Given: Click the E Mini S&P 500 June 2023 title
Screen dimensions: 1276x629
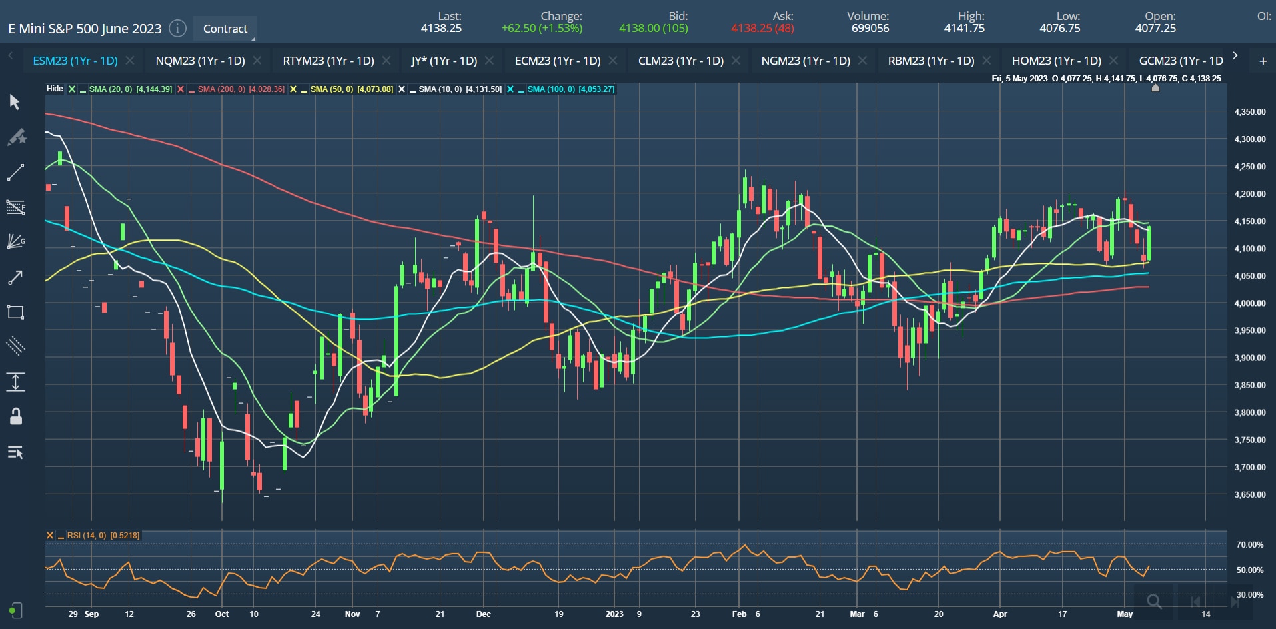Looking at the screenshot, I should [x=85, y=29].
